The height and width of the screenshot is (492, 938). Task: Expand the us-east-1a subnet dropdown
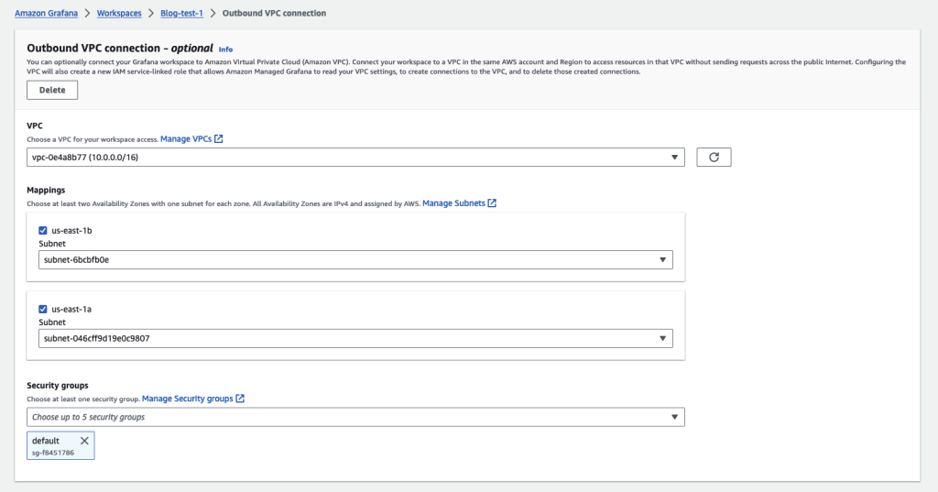click(355, 339)
